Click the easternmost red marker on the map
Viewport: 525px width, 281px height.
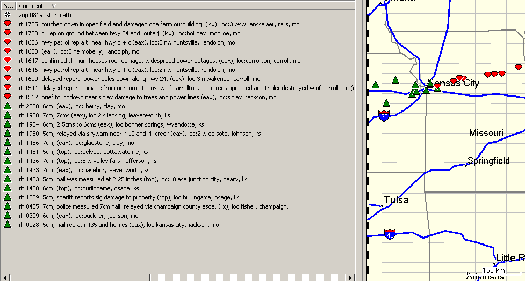tap(518, 68)
